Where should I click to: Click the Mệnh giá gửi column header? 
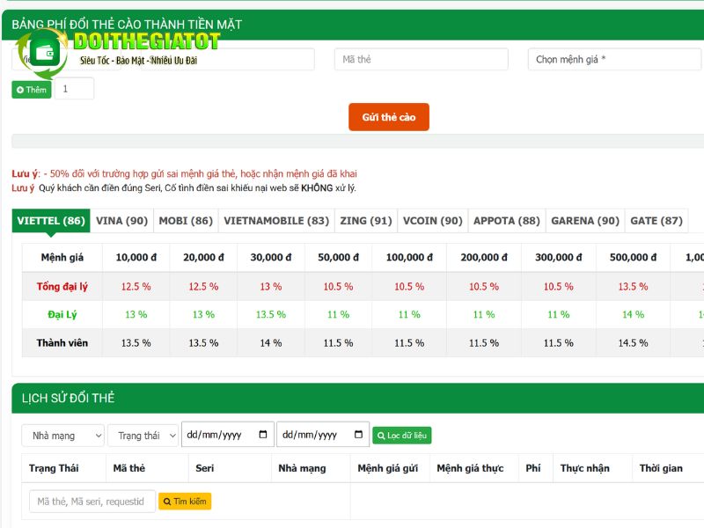coord(388,468)
